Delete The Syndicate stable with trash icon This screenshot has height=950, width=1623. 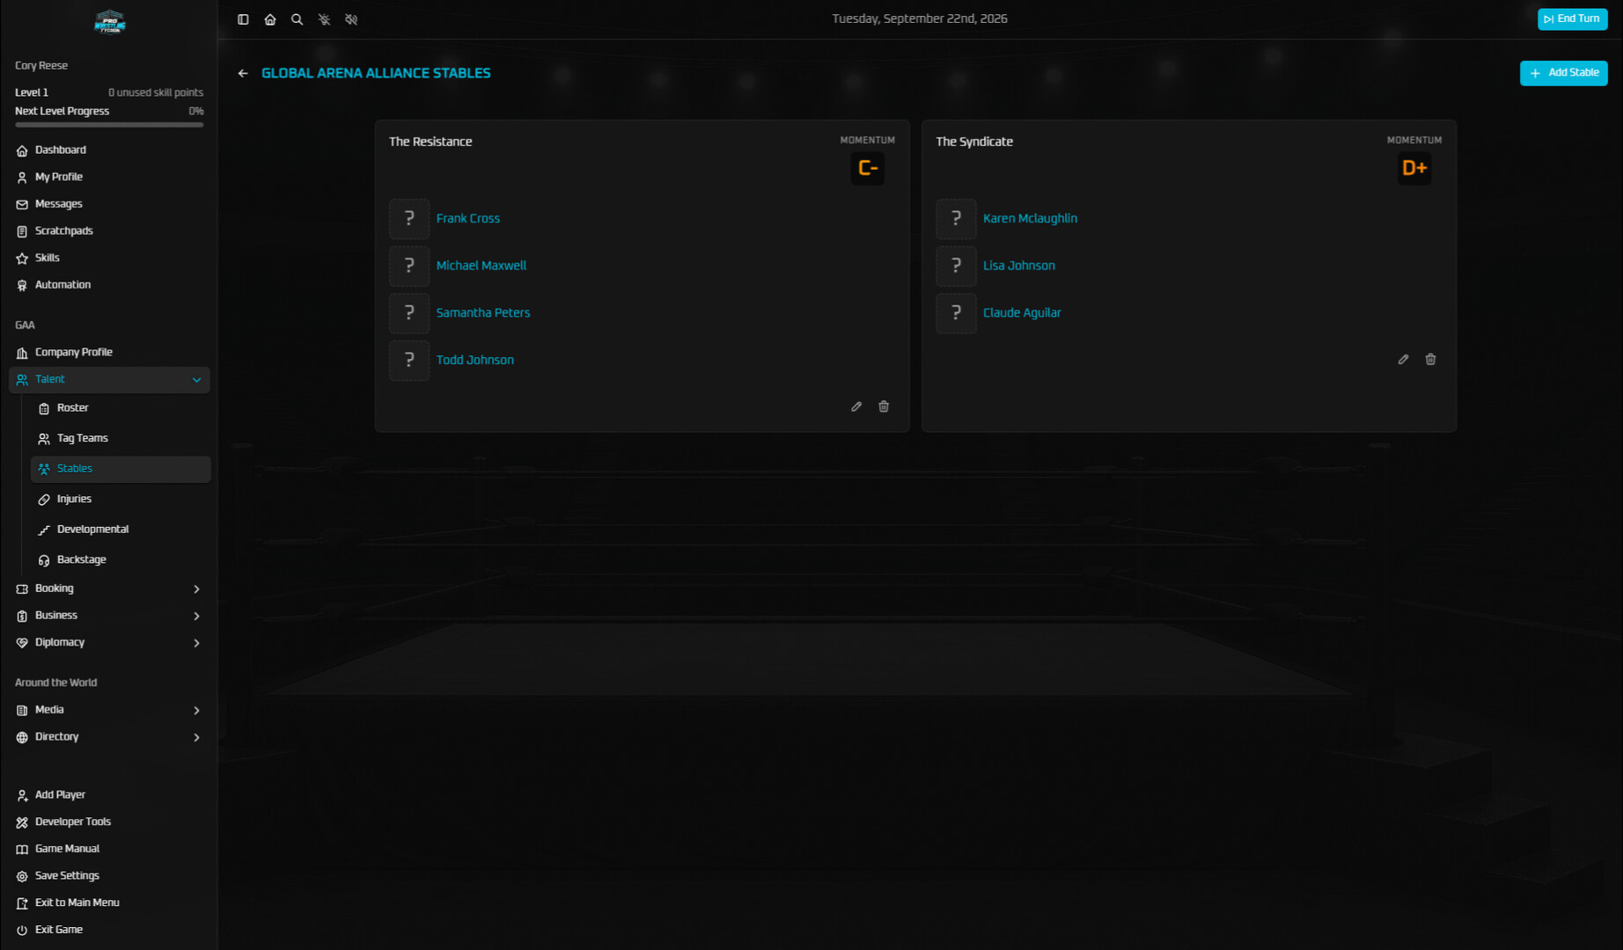point(1430,359)
